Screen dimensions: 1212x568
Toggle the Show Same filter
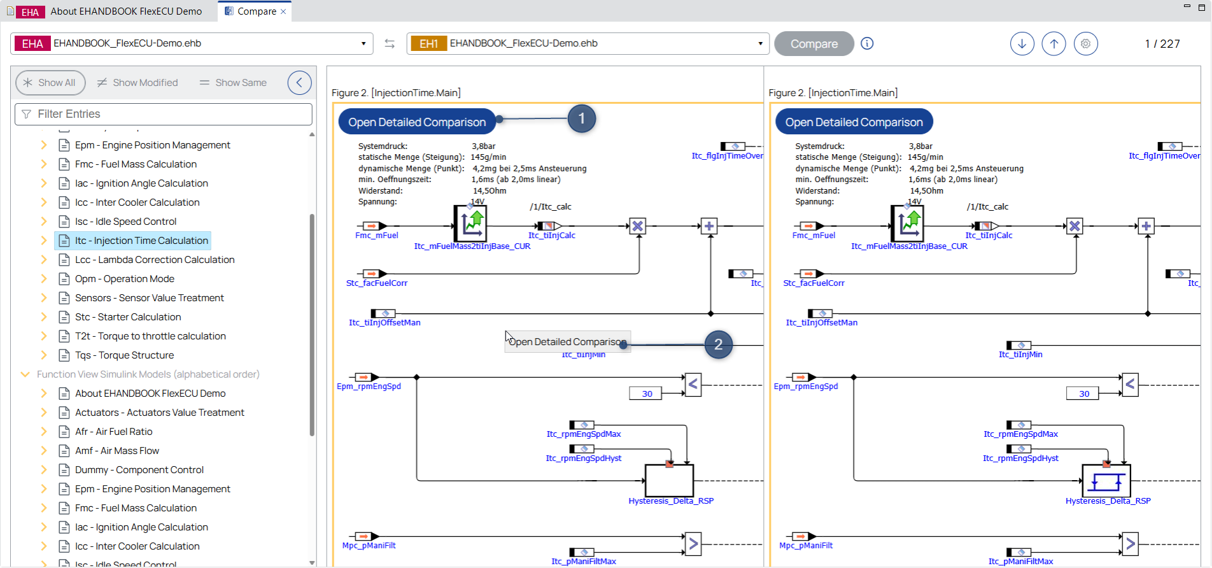point(233,83)
